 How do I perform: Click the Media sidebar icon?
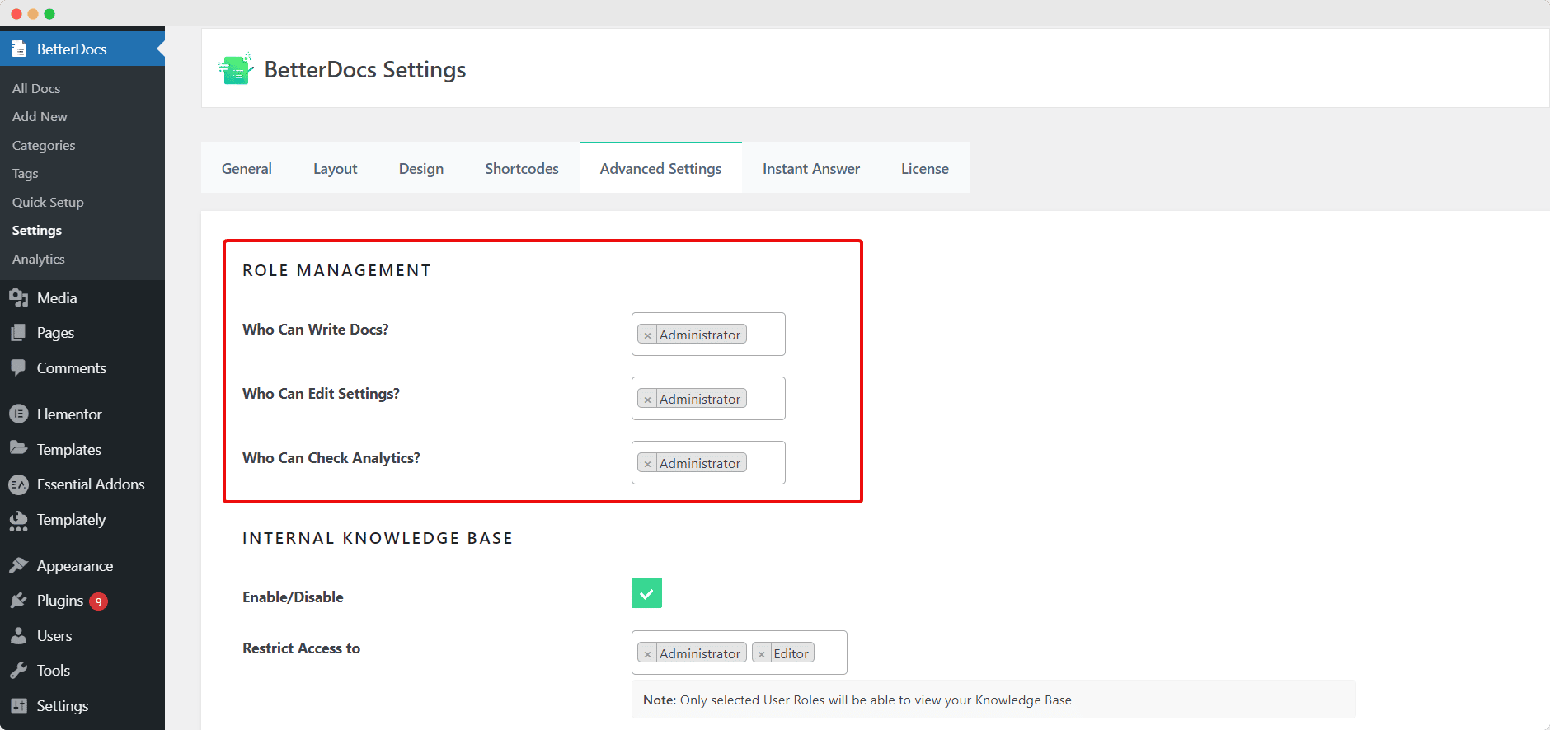[x=19, y=297]
